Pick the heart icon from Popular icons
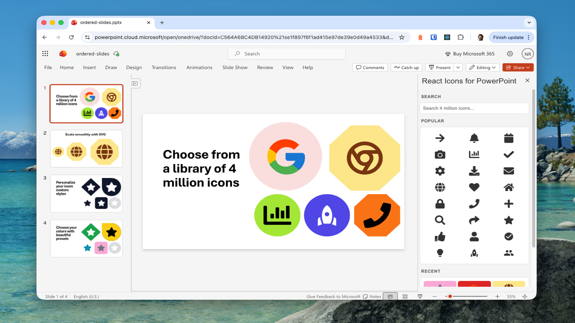The width and height of the screenshot is (575, 323). pyautogui.click(x=474, y=187)
